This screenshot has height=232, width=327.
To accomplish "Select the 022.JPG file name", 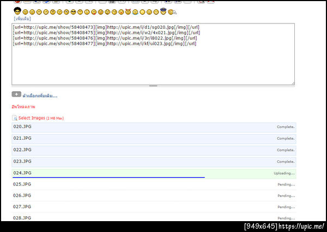I will click(22, 150).
